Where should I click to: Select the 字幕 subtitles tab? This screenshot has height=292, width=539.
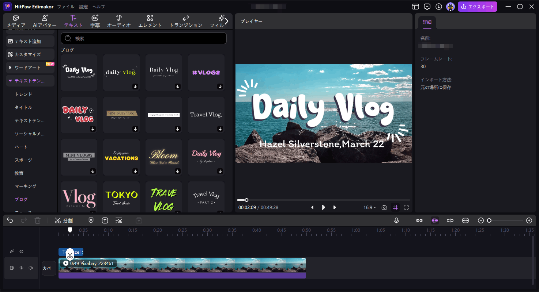(95, 22)
